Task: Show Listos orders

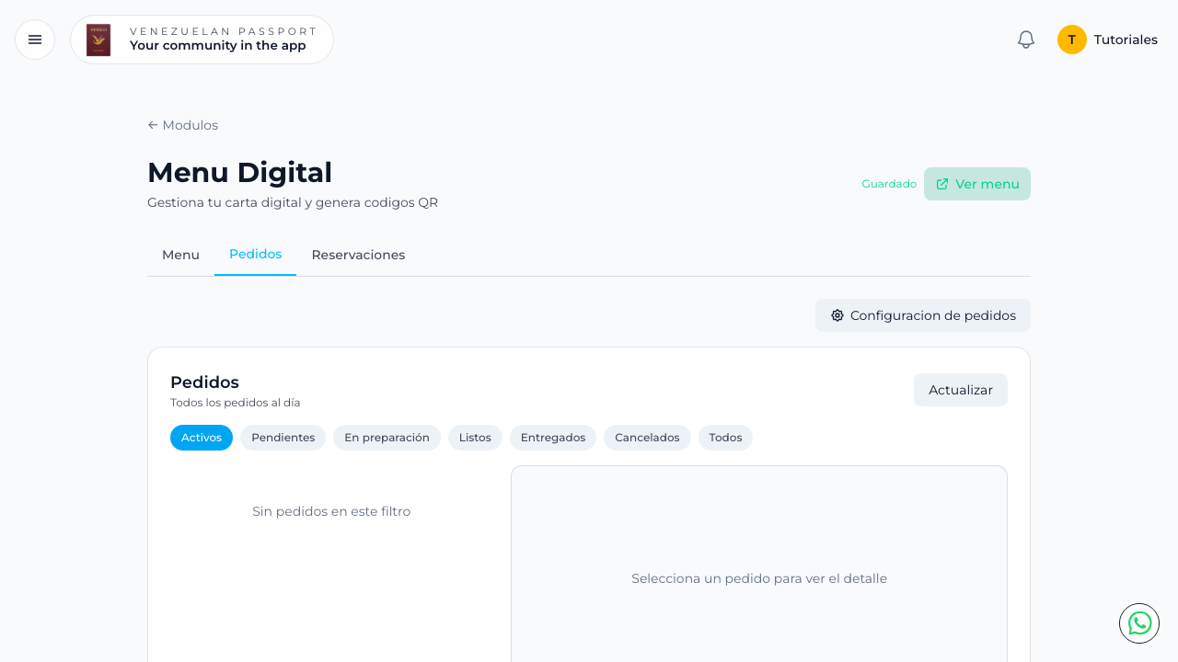Action: (475, 438)
